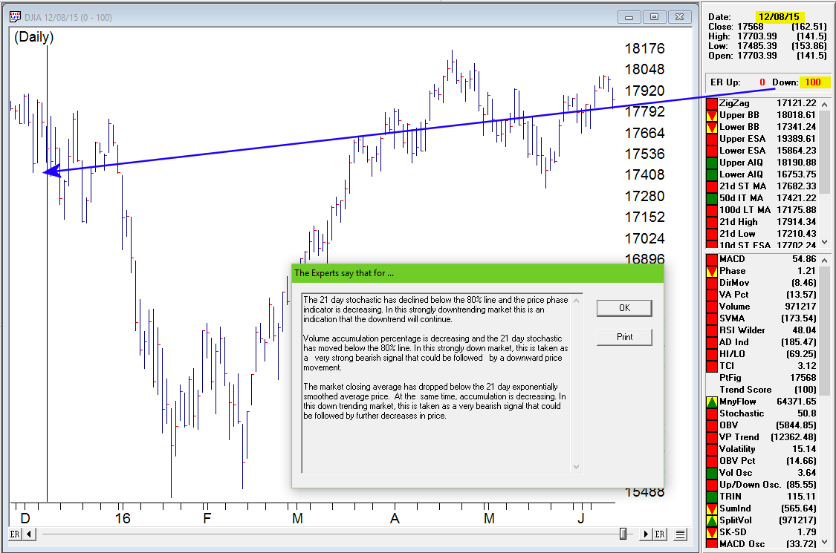
Task: Click the red signal square beside ZigZag
Action: (711, 103)
